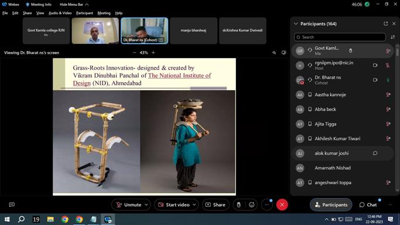
Task: Open the Share menu
Action: [28, 13]
